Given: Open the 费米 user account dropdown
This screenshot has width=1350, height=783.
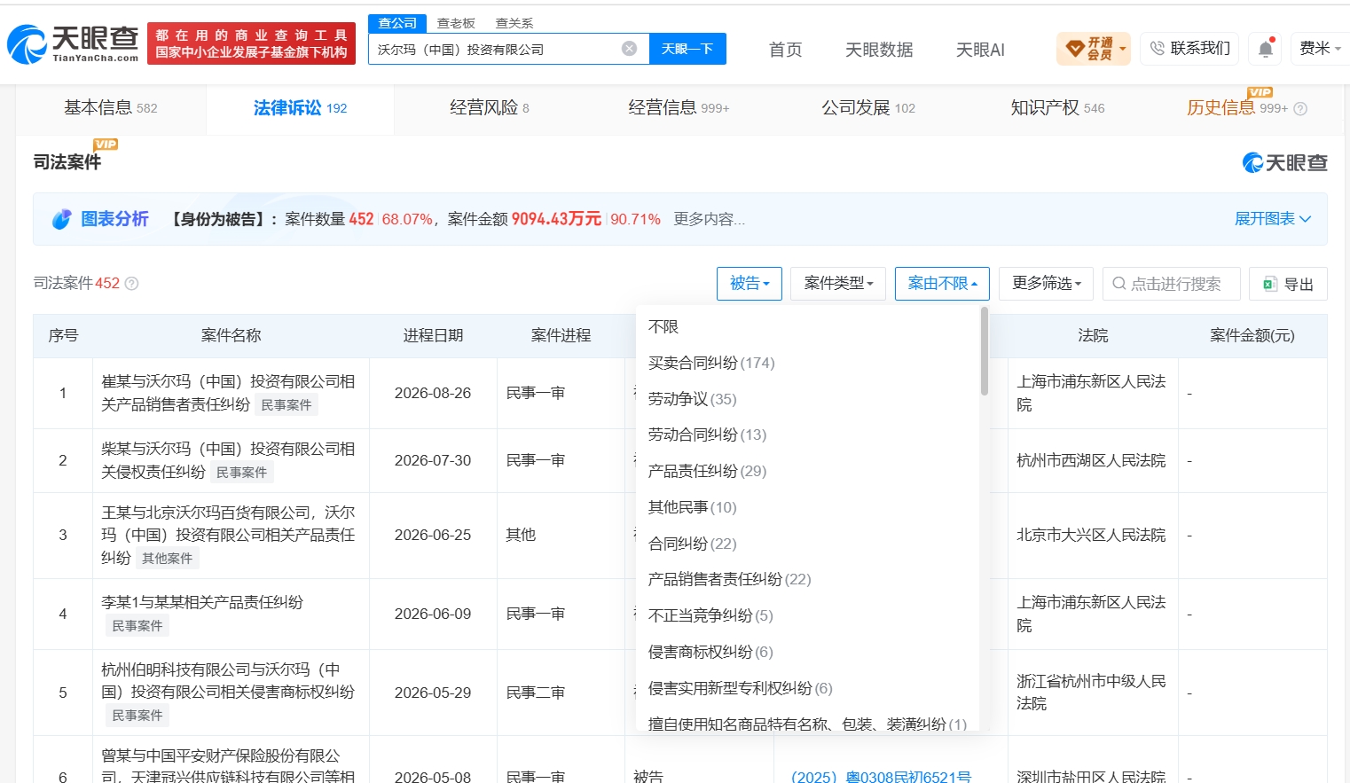Looking at the screenshot, I should coord(1320,48).
